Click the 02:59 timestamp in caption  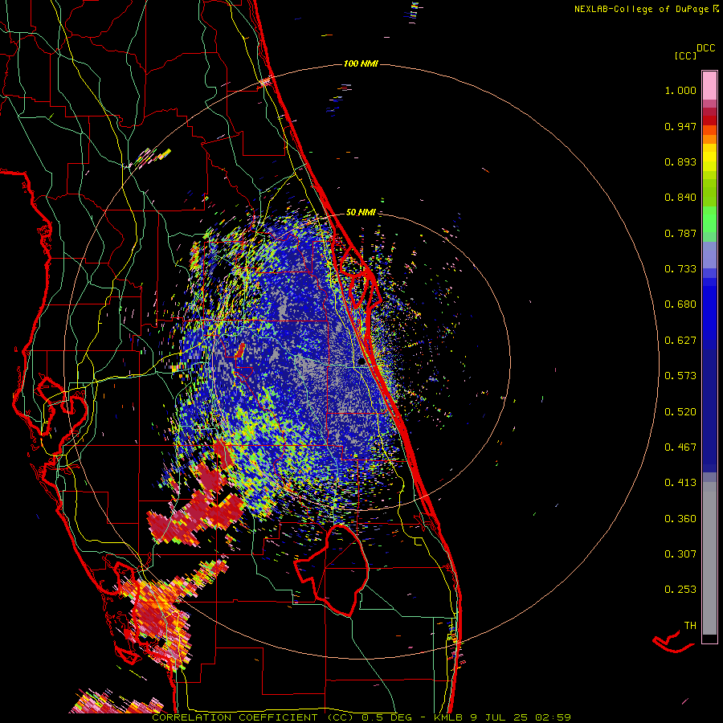pos(553,717)
